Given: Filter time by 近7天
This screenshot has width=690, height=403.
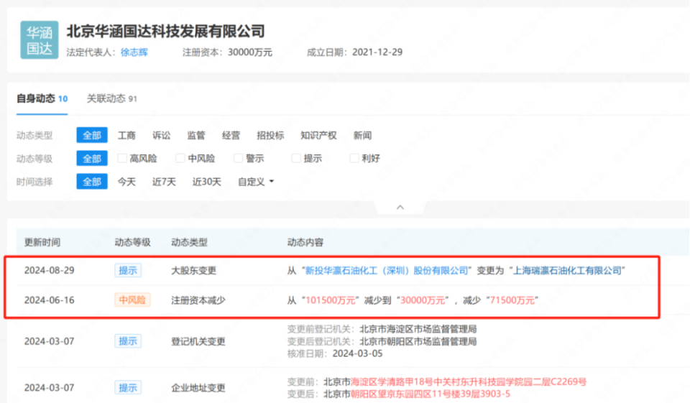Looking at the screenshot, I should click(164, 182).
